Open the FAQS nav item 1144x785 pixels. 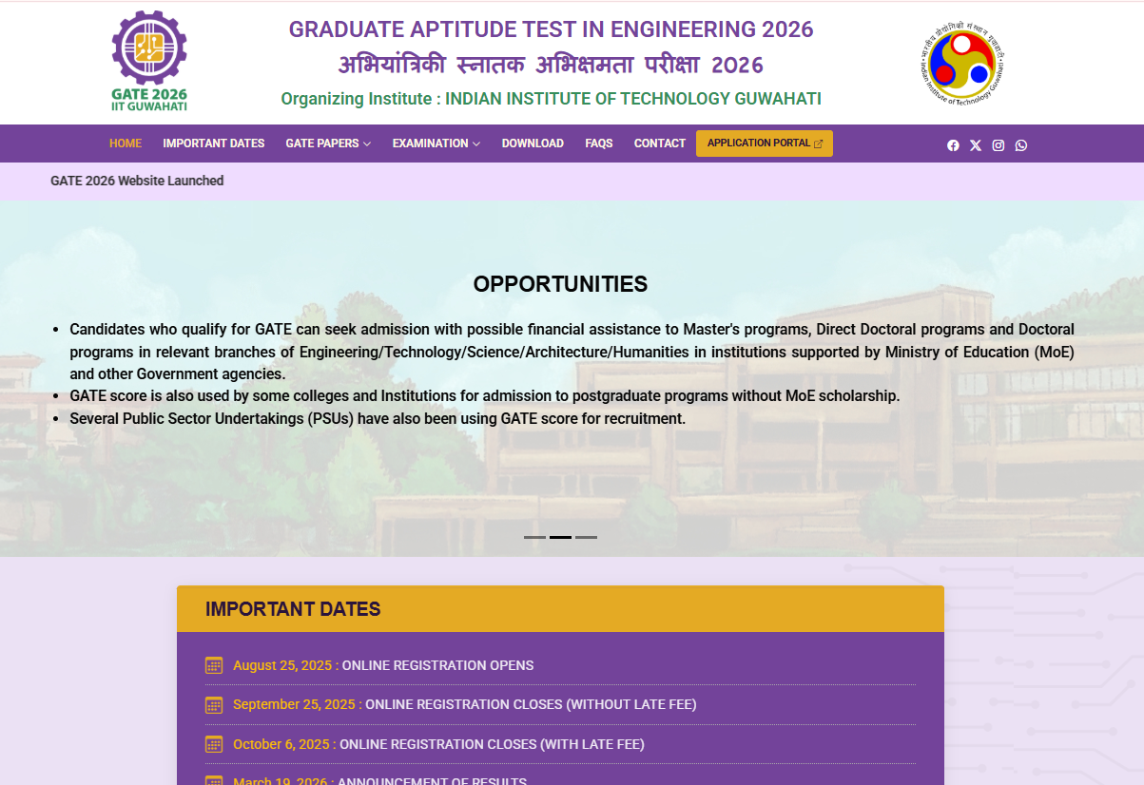pyautogui.click(x=599, y=144)
